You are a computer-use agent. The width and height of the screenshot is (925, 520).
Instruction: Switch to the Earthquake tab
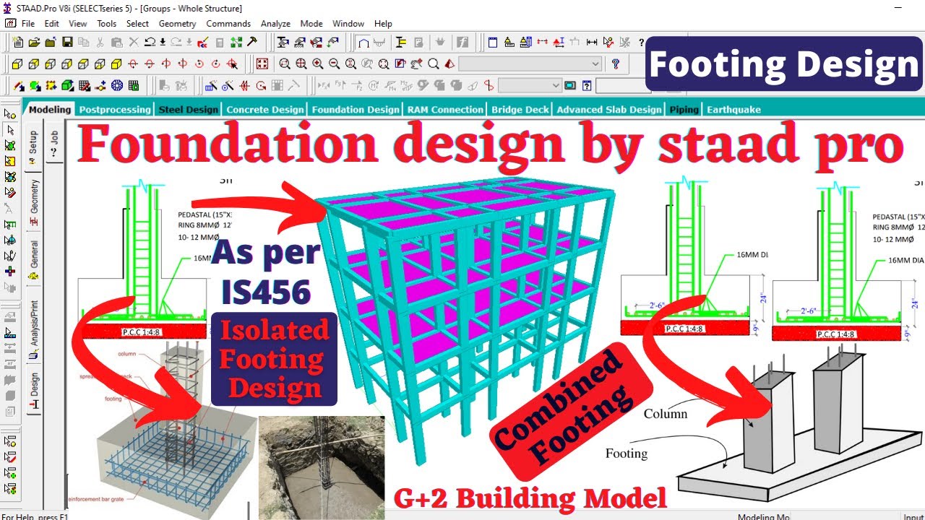click(733, 110)
